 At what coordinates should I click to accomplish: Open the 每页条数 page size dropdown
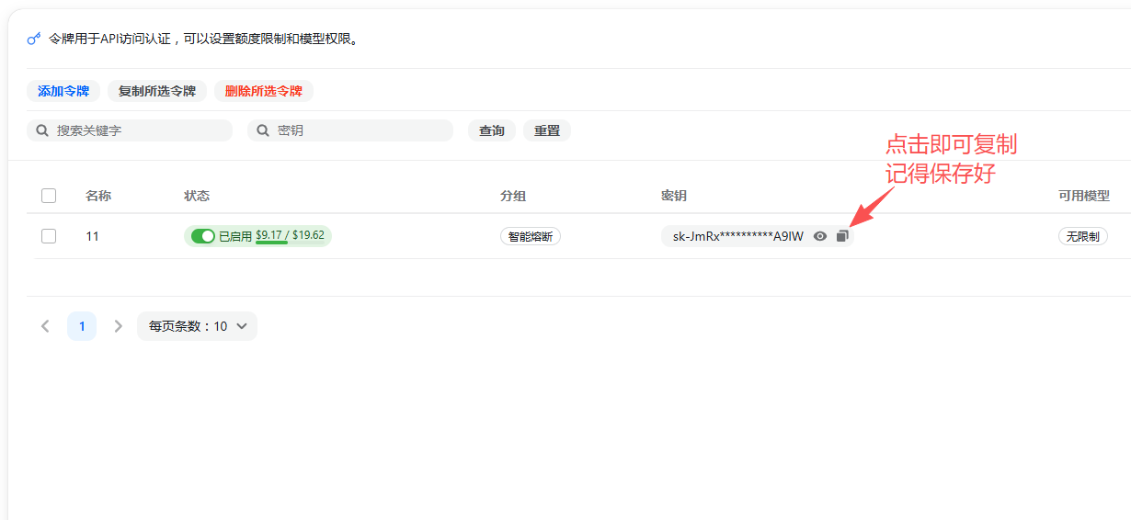point(197,326)
